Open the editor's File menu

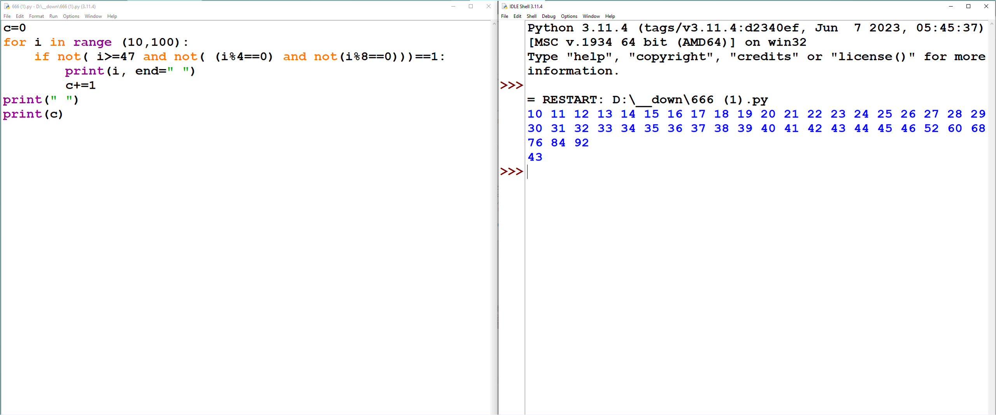[7, 16]
